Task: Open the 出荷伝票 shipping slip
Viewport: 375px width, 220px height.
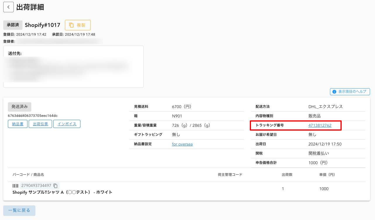Action: coord(40,124)
